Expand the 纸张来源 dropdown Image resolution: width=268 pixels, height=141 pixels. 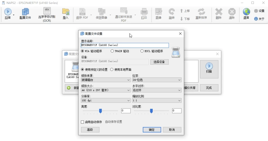106,80
